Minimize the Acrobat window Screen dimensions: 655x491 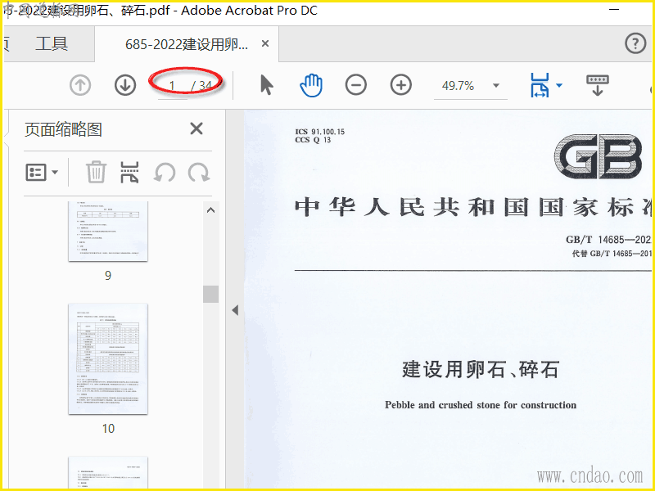614,9
